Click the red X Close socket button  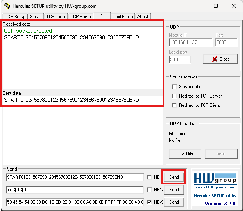coord(220,59)
